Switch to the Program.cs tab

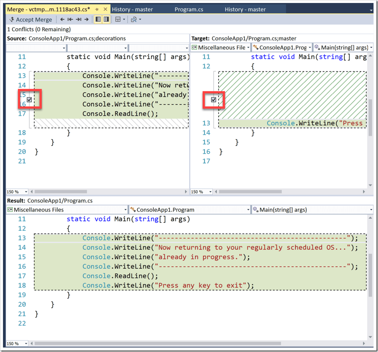point(189,9)
